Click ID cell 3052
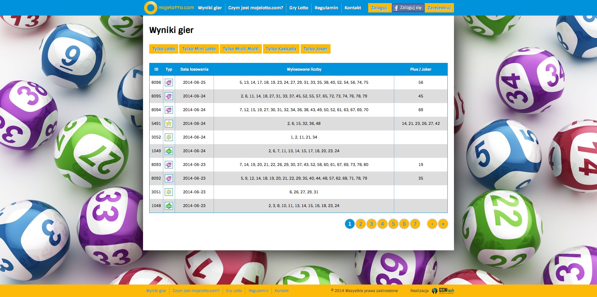597x297 pixels. pyautogui.click(x=156, y=137)
